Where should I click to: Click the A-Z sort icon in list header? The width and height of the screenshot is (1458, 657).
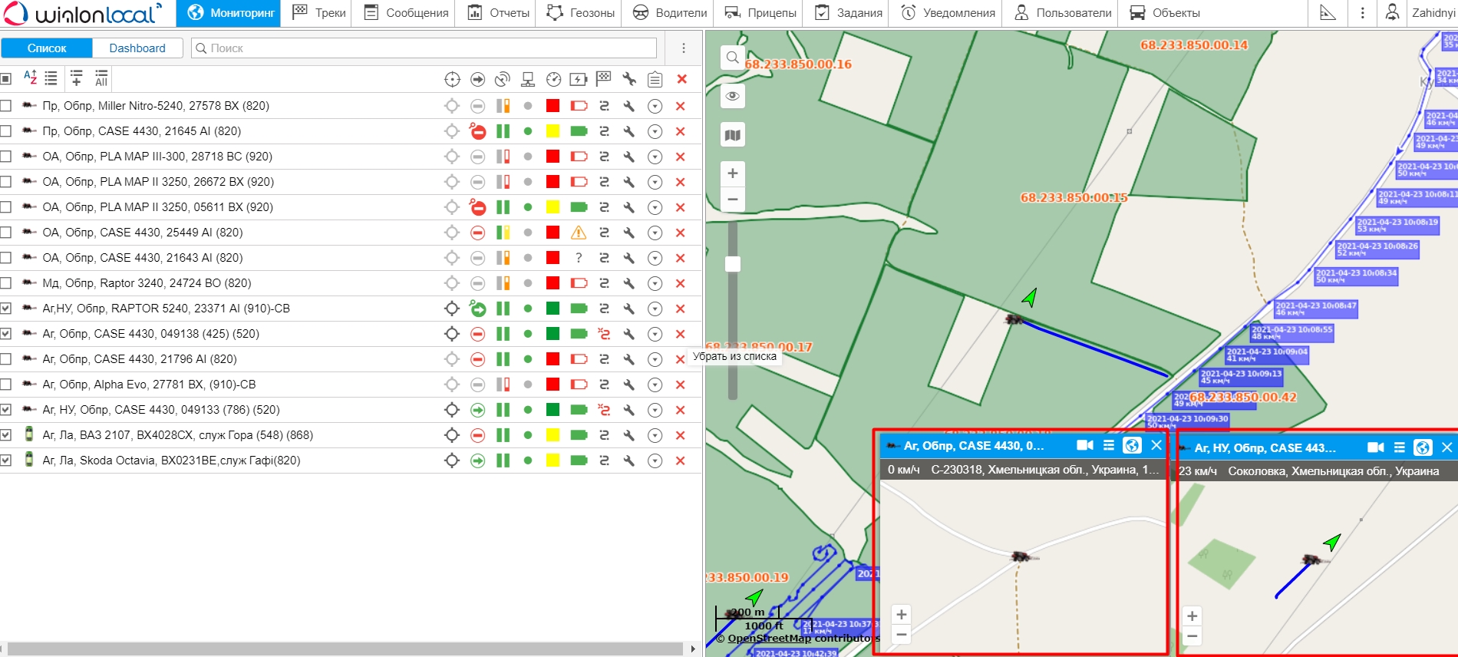30,78
